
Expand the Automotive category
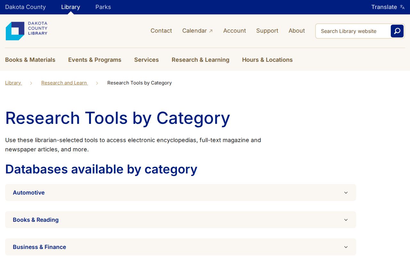[181, 193]
